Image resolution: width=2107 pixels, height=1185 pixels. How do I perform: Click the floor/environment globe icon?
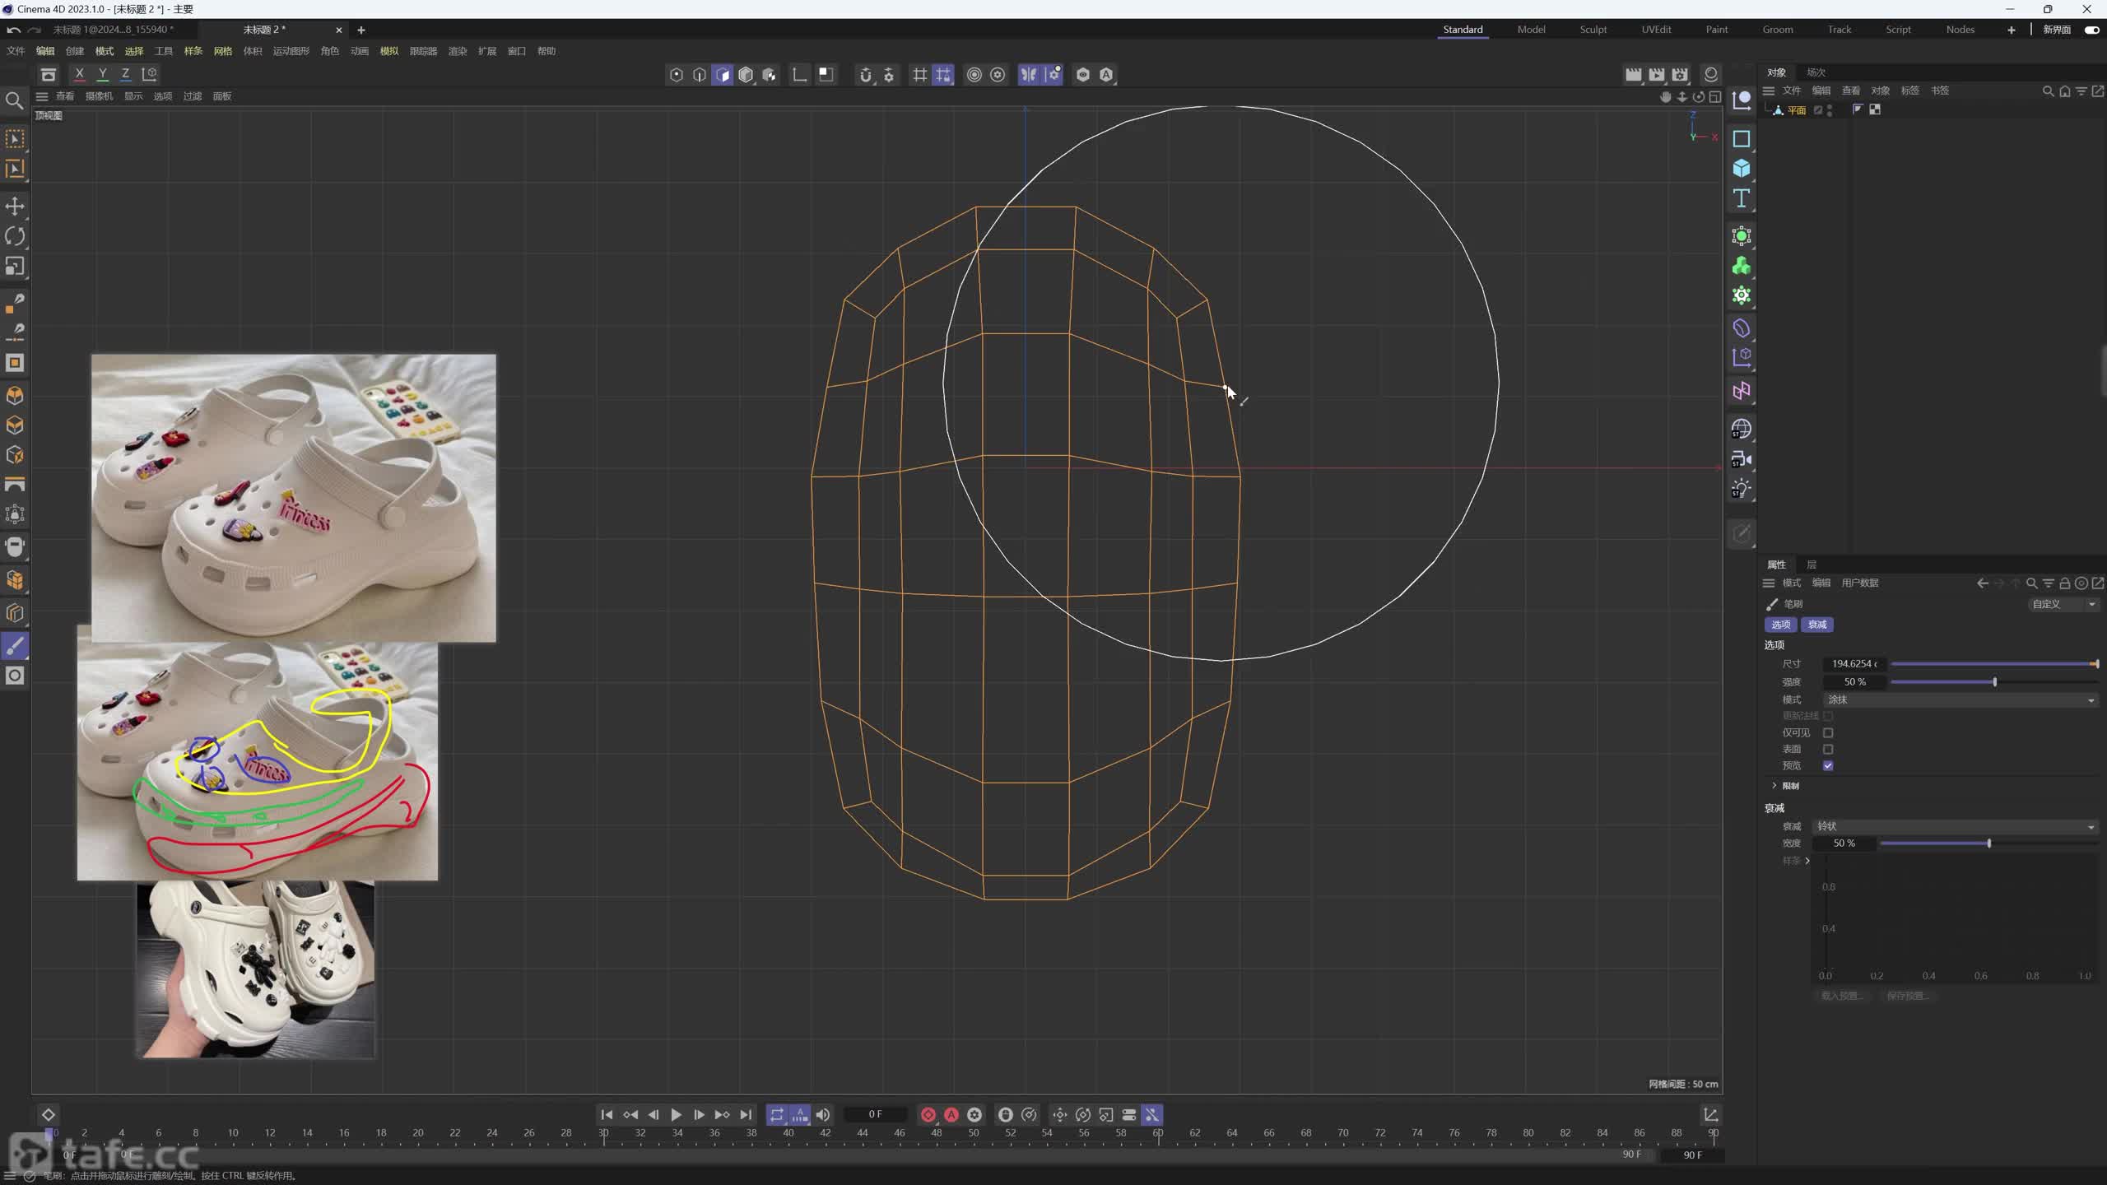[1741, 429]
